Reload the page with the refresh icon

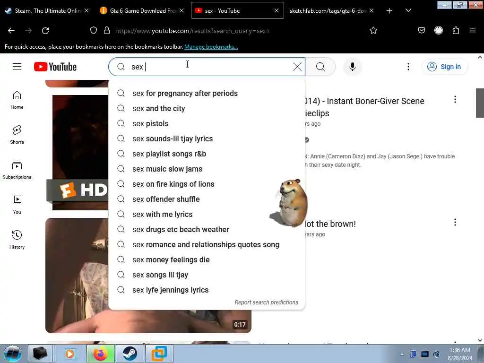45,31
